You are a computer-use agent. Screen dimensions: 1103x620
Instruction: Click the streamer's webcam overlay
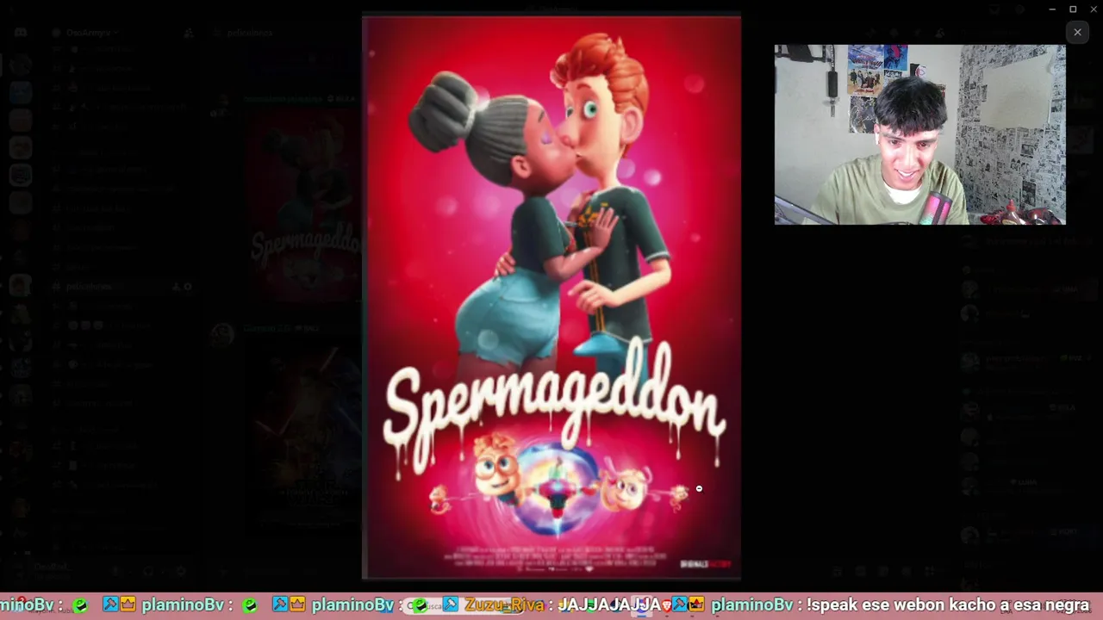click(x=919, y=134)
